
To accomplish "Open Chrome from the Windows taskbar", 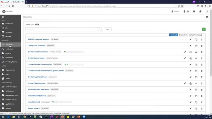I will click(x=25, y=117).
